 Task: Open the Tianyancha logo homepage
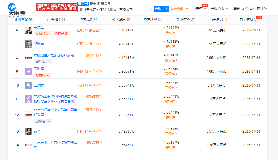click(x=17, y=10)
